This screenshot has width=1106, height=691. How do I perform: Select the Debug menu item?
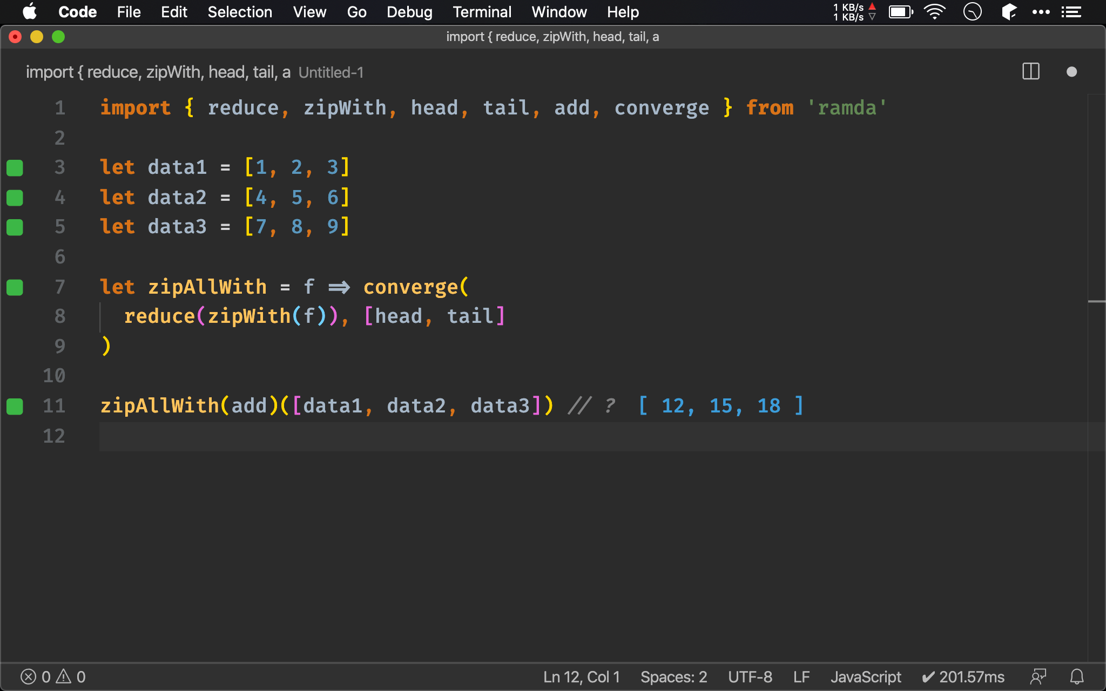[x=408, y=11]
